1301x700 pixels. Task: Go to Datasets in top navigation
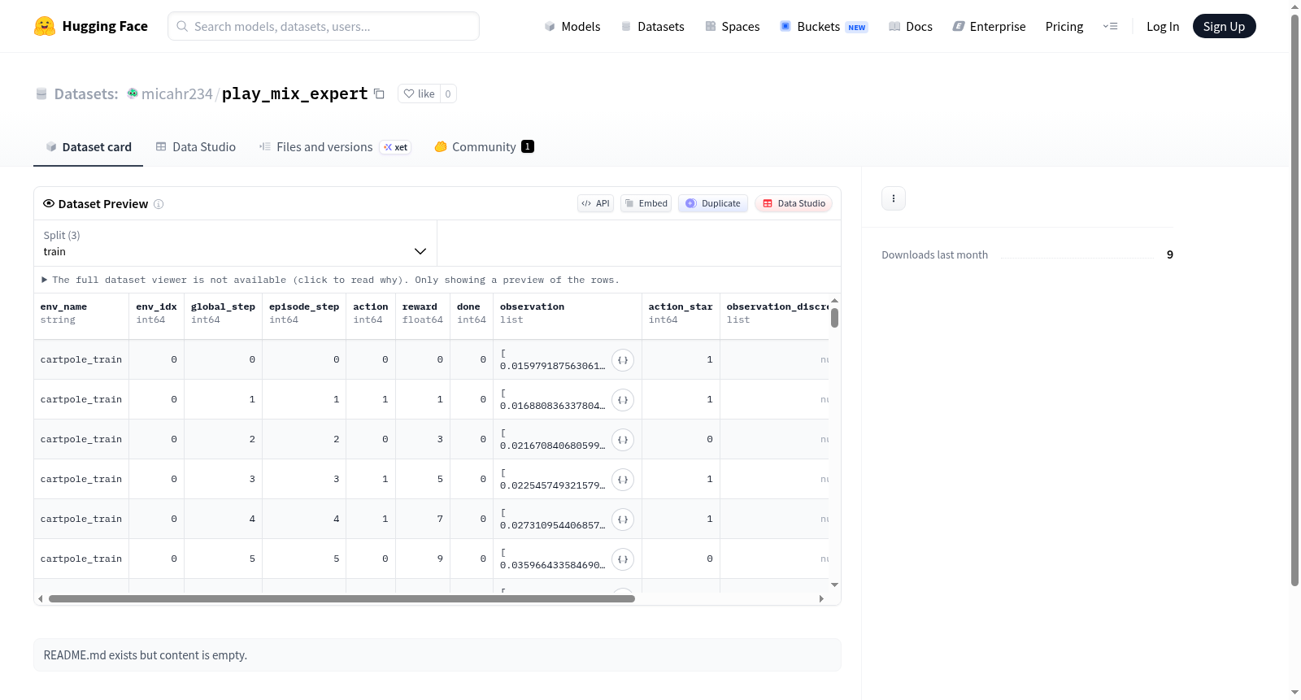point(652,26)
